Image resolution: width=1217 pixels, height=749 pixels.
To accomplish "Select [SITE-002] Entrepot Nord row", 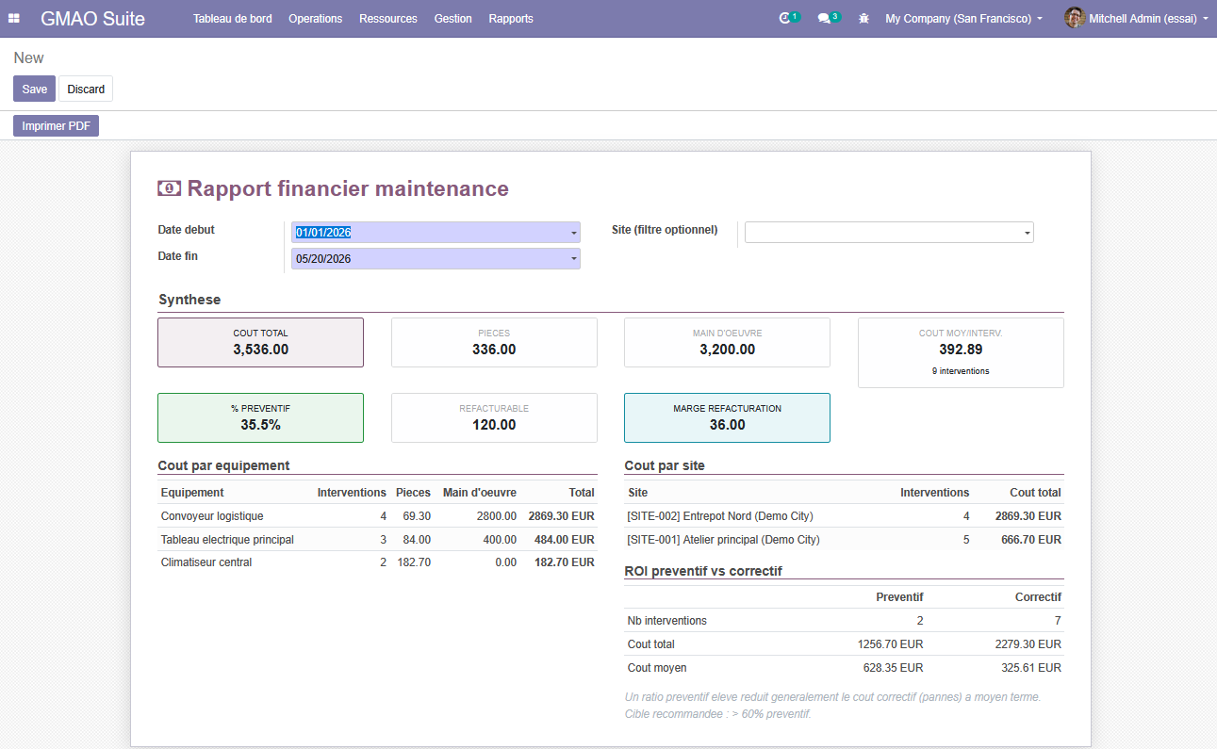I will [844, 516].
